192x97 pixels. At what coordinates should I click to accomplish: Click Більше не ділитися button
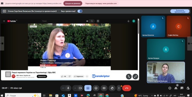tap(73, 3)
